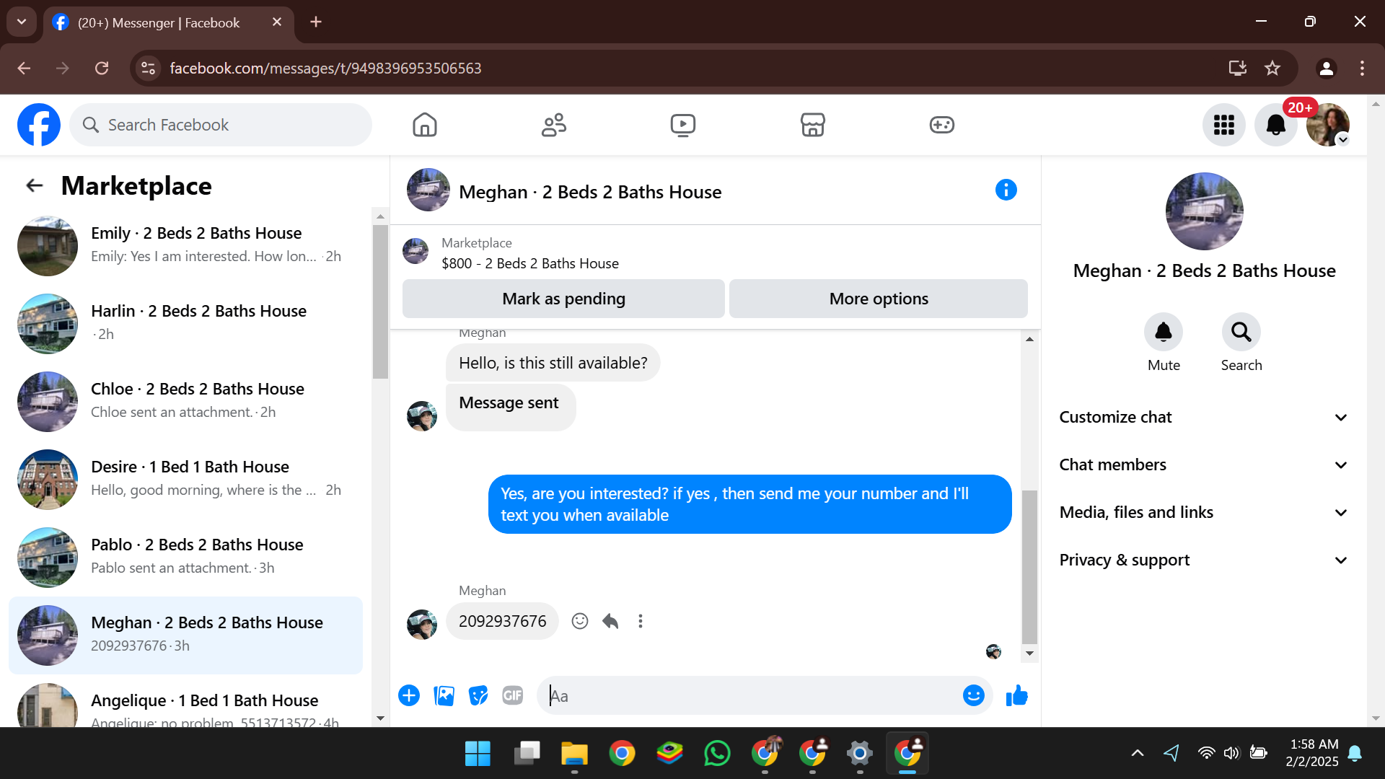The image size is (1385, 779).
Task: Click the emoji smiley in message box
Action: pyautogui.click(x=973, y=695)
